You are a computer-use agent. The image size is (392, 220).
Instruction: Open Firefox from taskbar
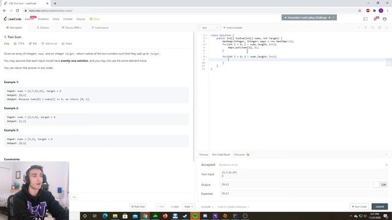pos(165,216)
